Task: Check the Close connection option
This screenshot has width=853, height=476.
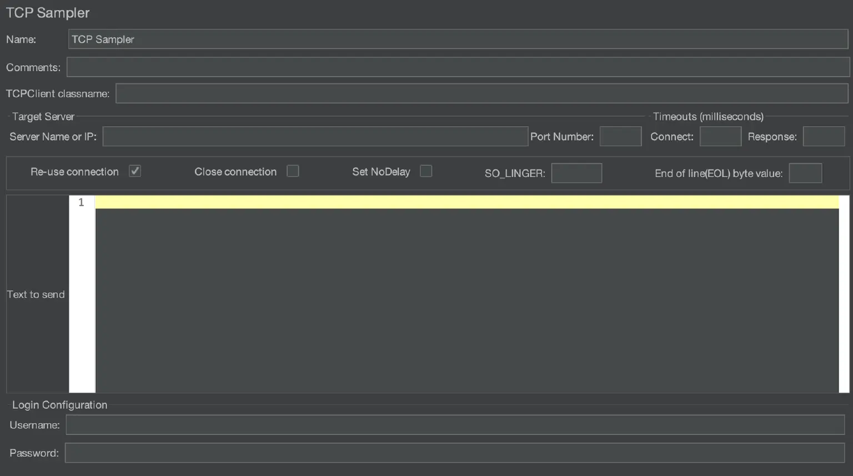Action: pos(293,171)
